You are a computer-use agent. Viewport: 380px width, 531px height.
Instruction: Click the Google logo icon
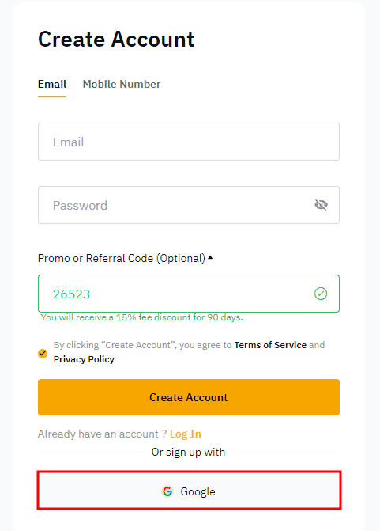pyautogui.click(x=167, y=491)
